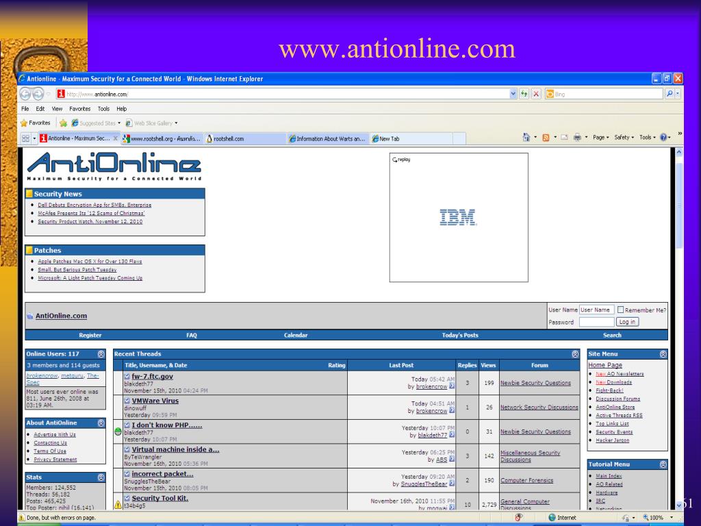Click the AntiOnline.com folder icon
The height and width of the screenshot is (526, 701).
(x=30, y=316)
